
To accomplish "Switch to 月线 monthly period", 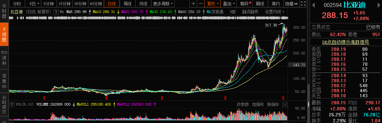I will tap(143, 4).
